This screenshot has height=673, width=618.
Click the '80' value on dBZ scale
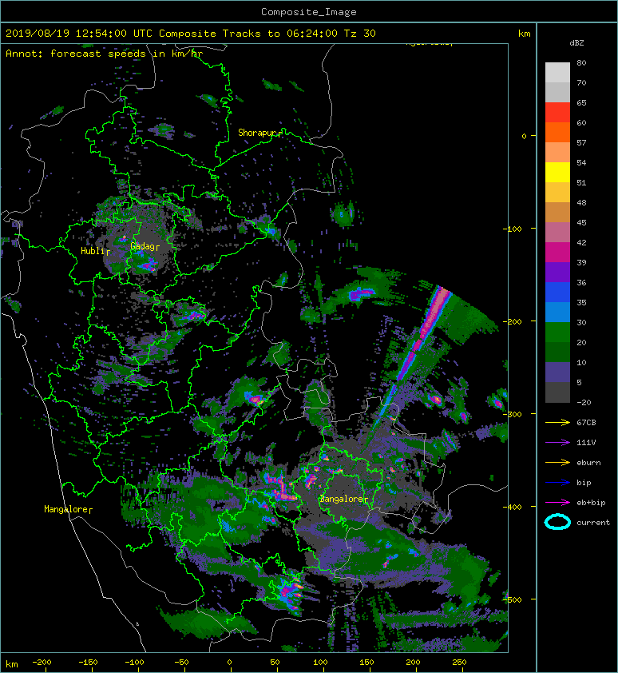pos(581,62)
